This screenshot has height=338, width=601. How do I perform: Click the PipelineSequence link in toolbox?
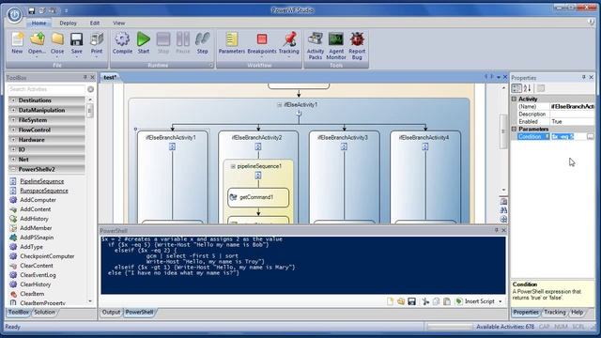click(x=41, y=181)
